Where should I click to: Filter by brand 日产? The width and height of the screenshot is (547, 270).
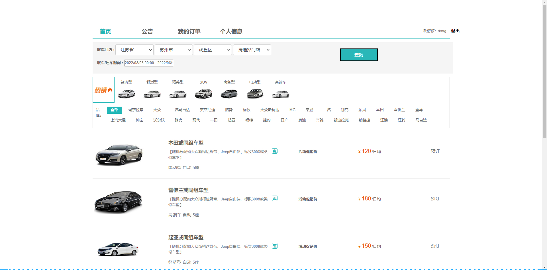(x=285, y=120)
